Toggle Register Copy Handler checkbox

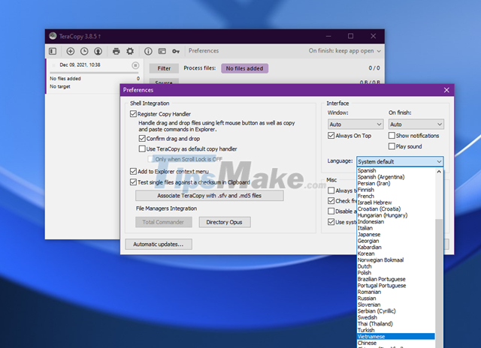pos(133,114)
